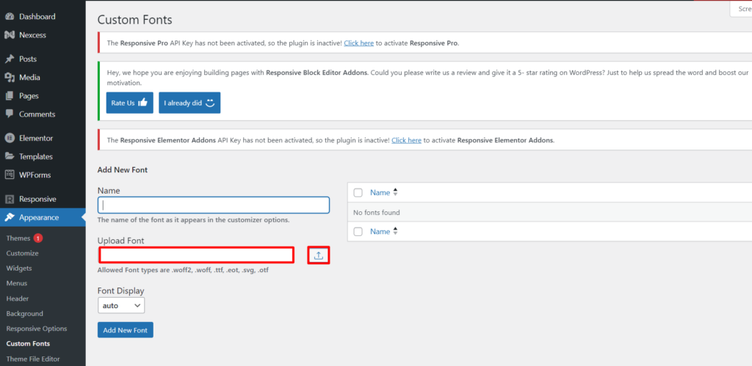
Task: Sort by Name using top header arrows
Action: pos(395,193)
